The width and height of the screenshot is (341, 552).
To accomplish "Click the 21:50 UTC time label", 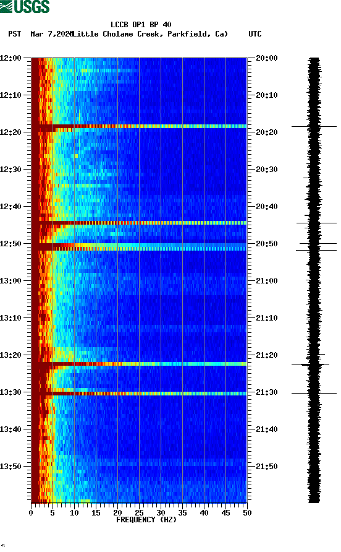I will tap(267, 467).
